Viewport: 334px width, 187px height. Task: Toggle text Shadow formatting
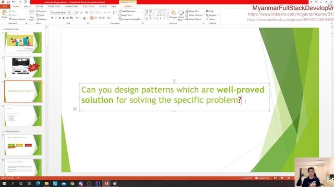point(64,18)
